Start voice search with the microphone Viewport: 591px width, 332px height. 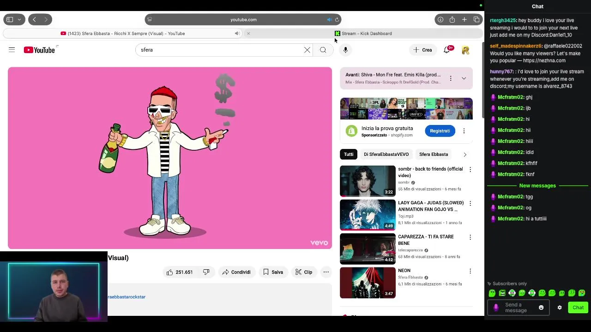tap(345, 50)
